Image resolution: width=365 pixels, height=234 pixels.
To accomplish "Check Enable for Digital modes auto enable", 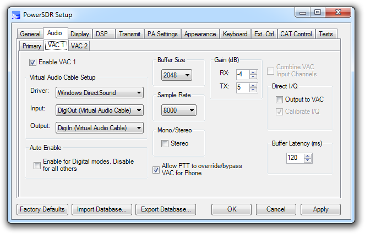I will (37, 165).
